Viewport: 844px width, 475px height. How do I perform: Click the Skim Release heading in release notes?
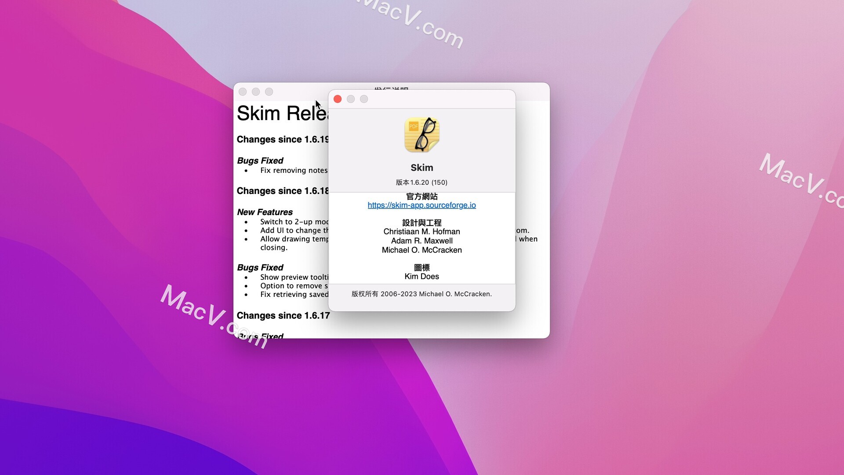pyautogui.click(x=282, y=113)
